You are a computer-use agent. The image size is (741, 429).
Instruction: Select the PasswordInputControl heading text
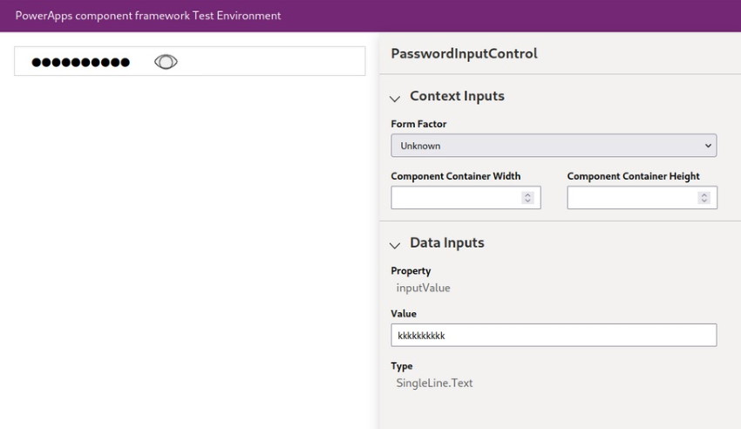point(464,53)
